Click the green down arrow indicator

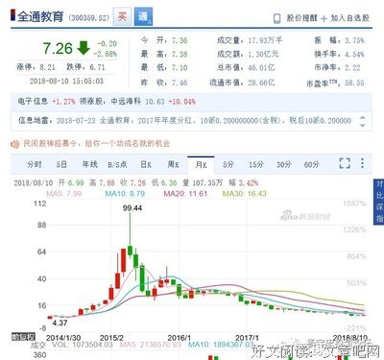[x=84, y=48]
